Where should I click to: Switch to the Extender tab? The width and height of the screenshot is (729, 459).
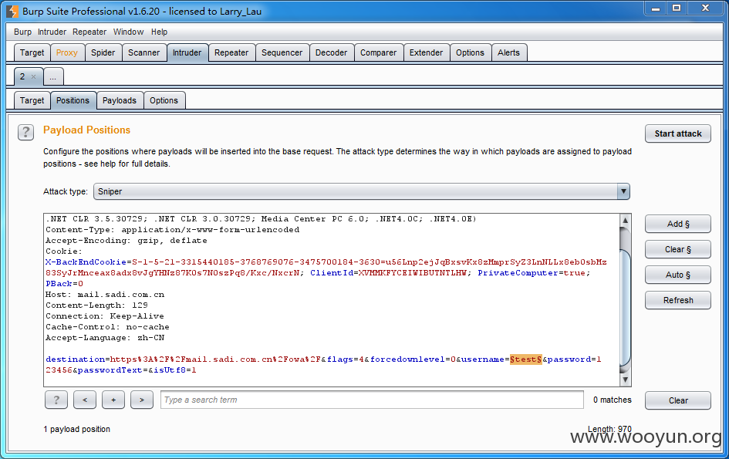(426, 52)
